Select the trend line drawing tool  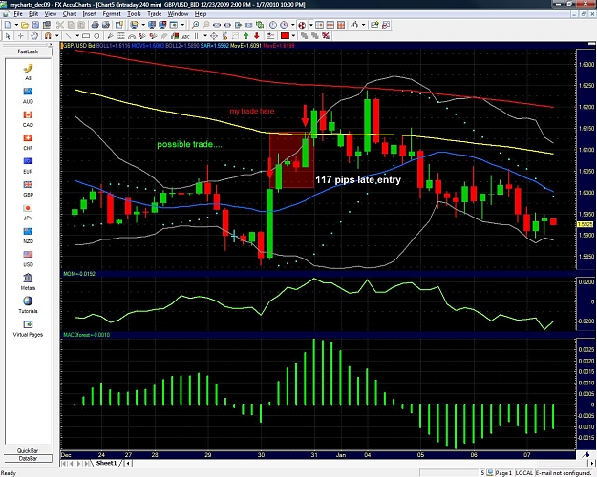pos(69,35)
